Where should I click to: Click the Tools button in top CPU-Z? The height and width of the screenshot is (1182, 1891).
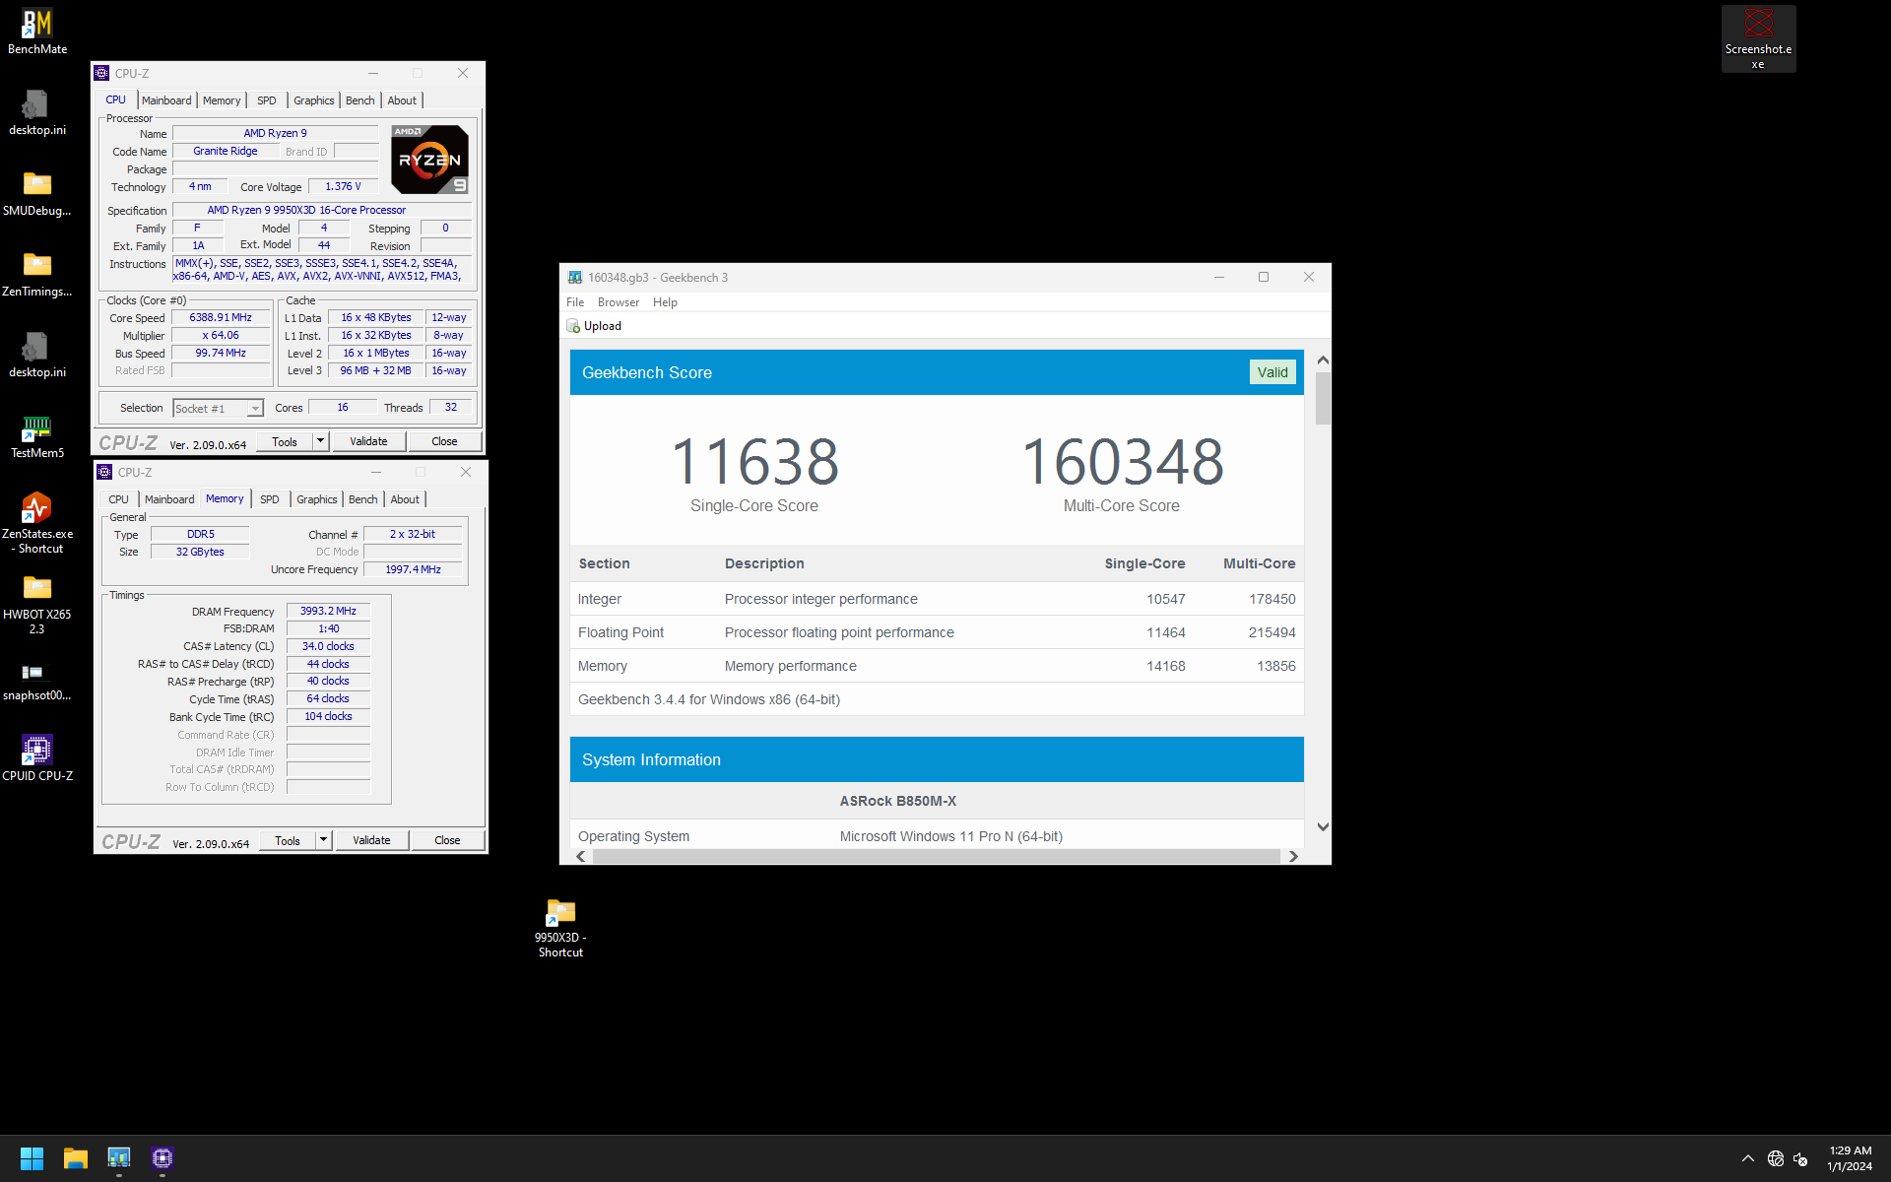point(285,441)
